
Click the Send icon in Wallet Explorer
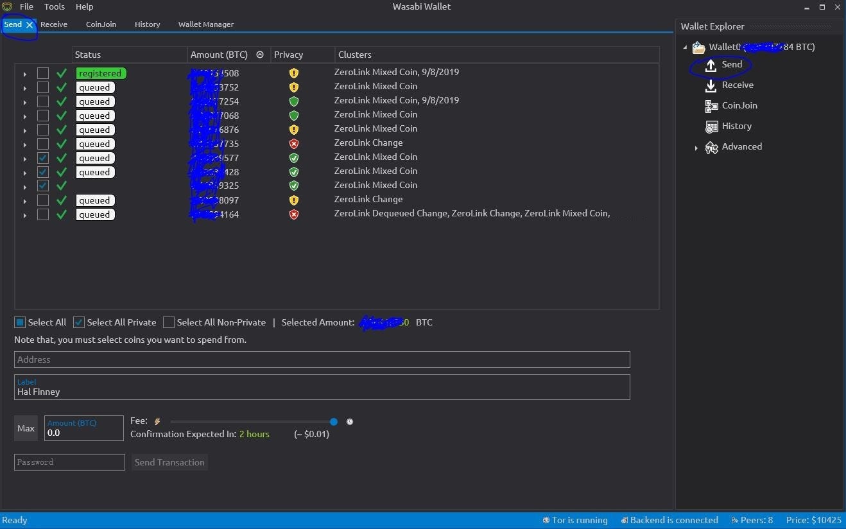[711, 65]
